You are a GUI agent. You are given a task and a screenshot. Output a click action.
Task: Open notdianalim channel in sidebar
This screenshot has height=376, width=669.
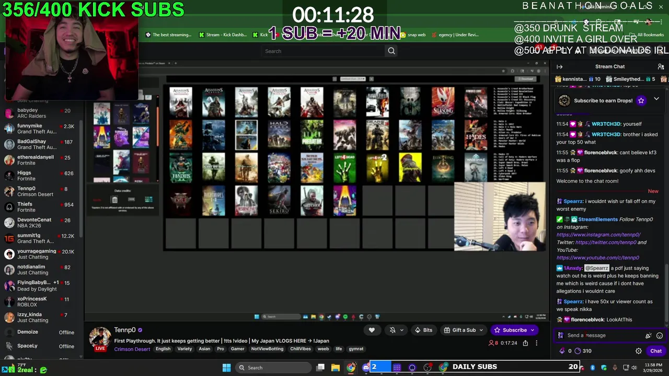tap(41, 270)
